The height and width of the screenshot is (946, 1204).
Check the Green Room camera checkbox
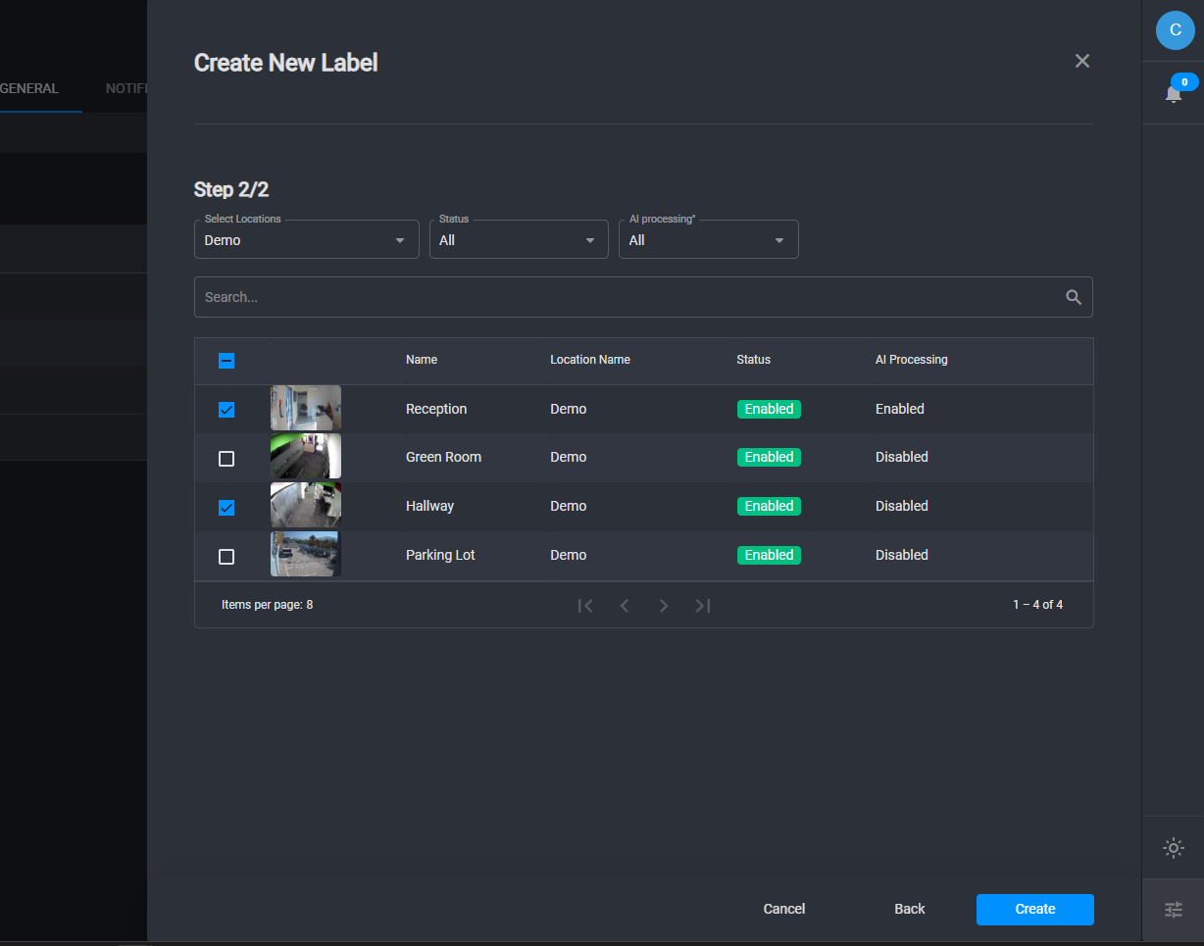click(x=226, y=459)
